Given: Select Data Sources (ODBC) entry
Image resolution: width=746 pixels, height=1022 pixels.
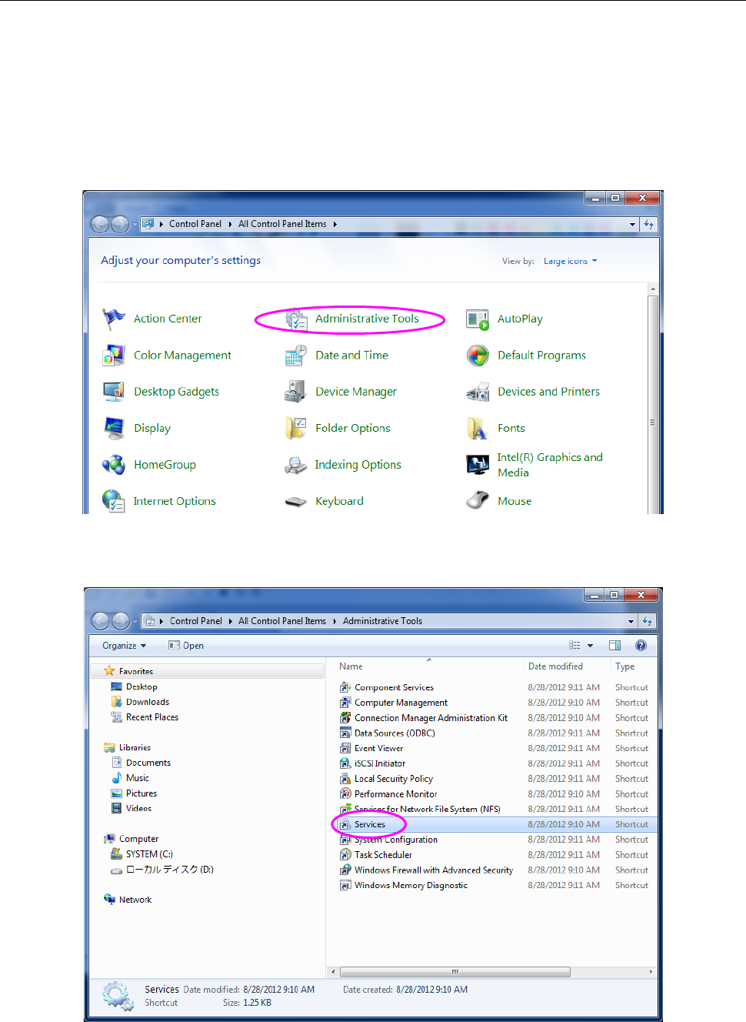Looking at the screenshot, I should pyautogui.click(x=395, y=733).
